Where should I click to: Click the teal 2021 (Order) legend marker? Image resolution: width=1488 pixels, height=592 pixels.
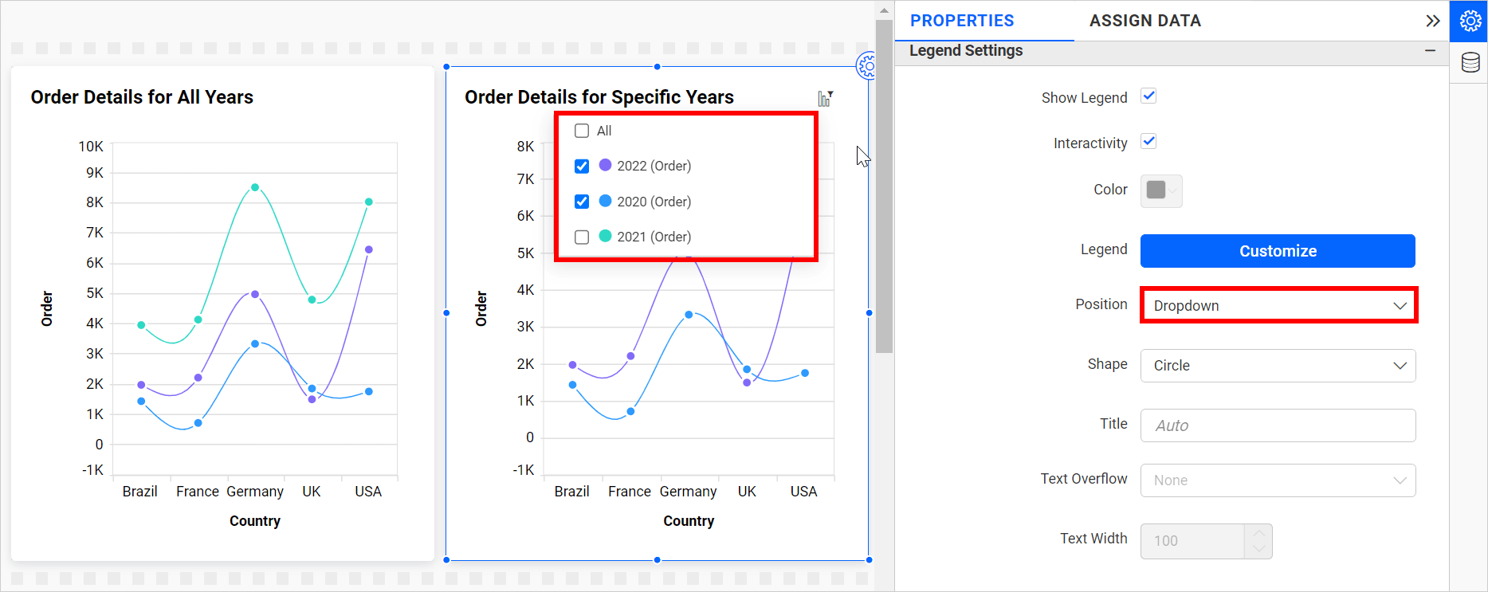(x=605, y=236)
